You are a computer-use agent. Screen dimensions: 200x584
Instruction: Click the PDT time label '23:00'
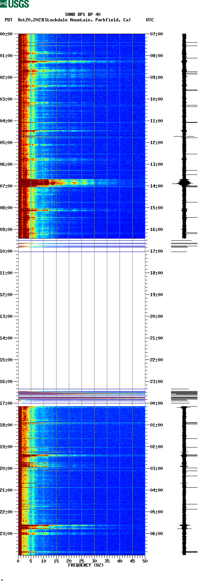point(7,534)
